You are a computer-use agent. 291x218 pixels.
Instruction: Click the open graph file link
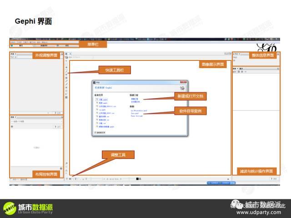(135, 102)
